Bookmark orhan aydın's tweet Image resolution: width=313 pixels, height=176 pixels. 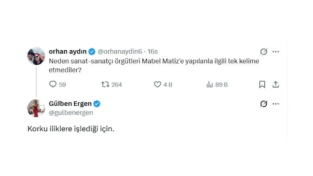coord(262,84)
